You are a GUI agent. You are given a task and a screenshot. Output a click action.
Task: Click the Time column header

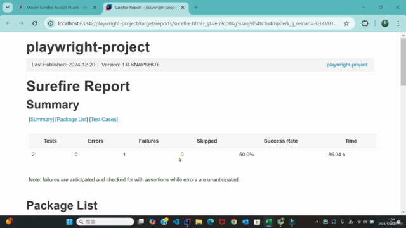coord(351,141)
